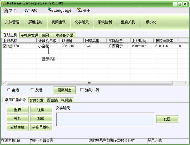Open the Language menu

tap(60, 10)
